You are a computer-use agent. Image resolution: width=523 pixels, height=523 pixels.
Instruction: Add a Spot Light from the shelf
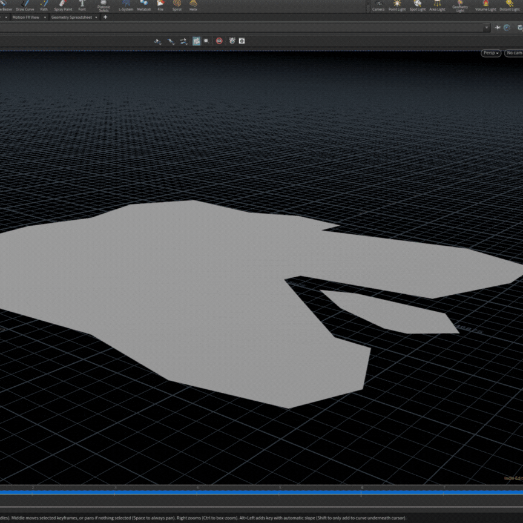418,5
